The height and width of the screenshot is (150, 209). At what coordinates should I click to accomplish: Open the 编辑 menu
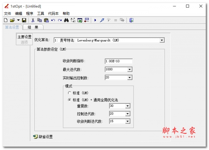(x=18, y=14)
